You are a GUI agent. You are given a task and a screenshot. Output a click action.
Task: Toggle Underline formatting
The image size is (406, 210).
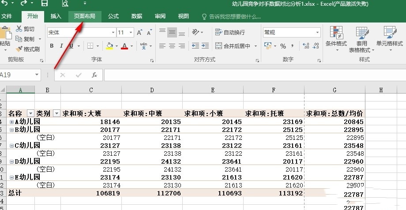[x=71, y=46]
